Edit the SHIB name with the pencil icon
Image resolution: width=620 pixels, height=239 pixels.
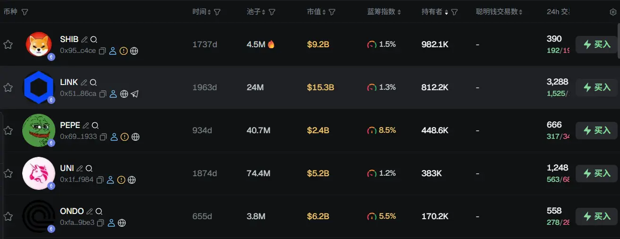tap(84, 40)
